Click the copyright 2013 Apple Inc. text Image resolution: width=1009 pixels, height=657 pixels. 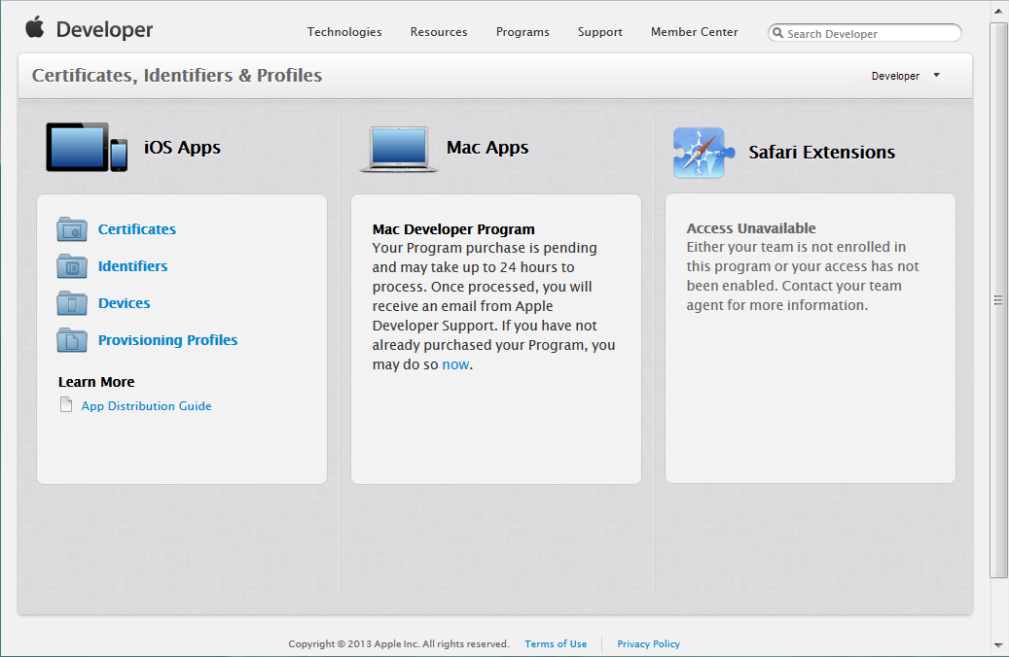[399, 643]
